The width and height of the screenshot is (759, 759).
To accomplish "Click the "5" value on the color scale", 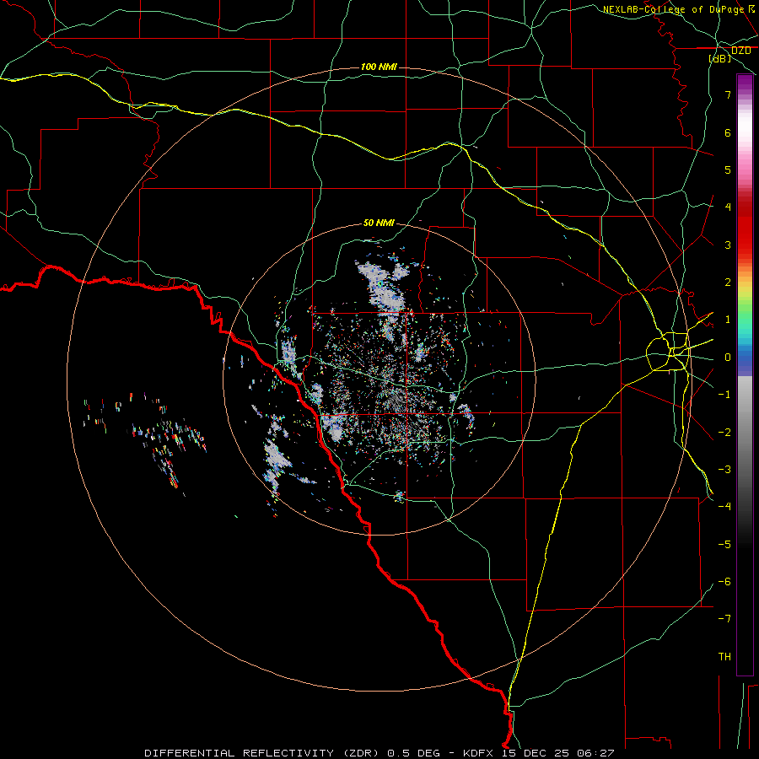I will click(728, 170).
